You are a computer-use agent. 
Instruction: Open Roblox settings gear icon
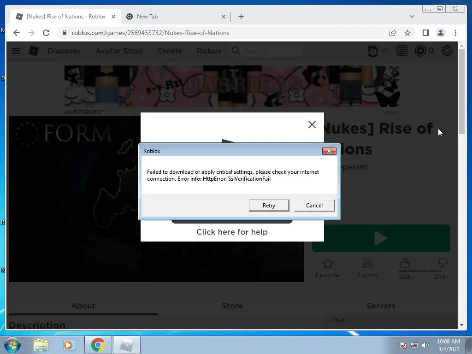click(447, 51)
